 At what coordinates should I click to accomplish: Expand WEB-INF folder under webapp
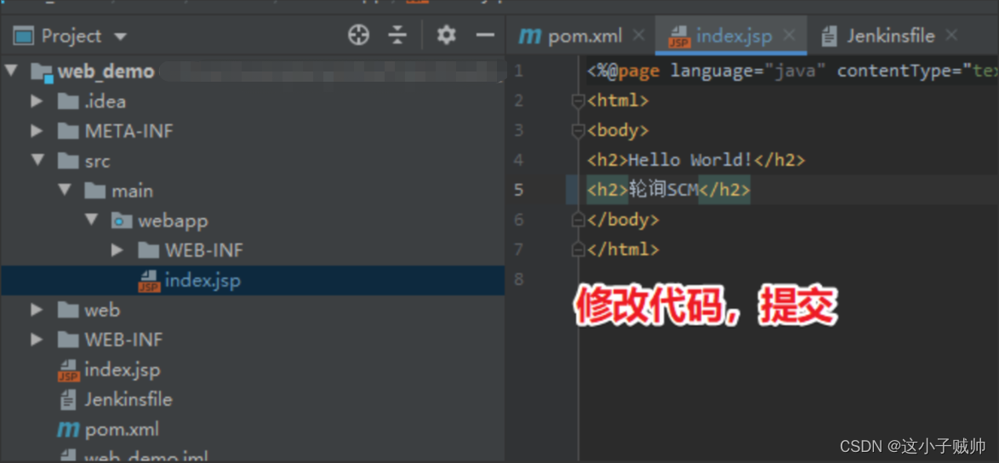117,249
